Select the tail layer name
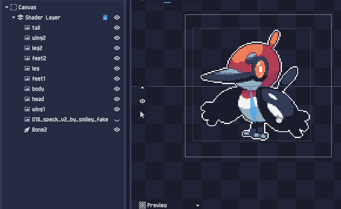 click(x=36, y=28)
